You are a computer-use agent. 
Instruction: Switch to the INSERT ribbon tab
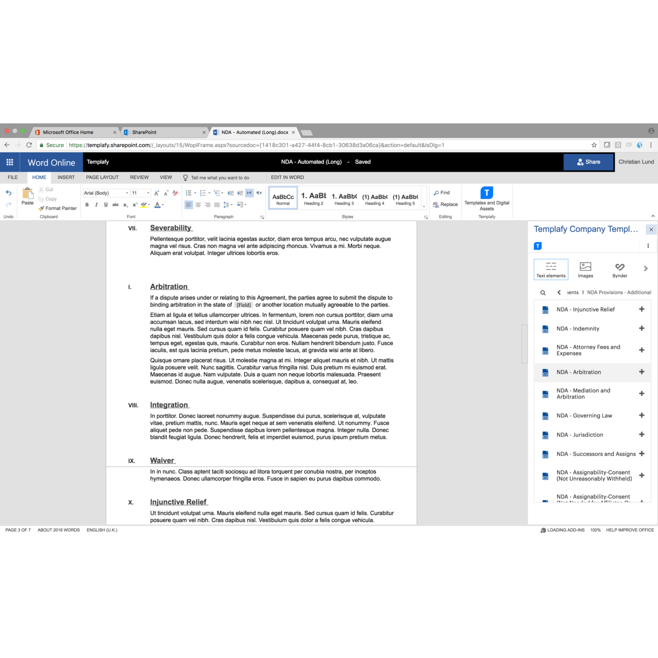pos(66,177)
